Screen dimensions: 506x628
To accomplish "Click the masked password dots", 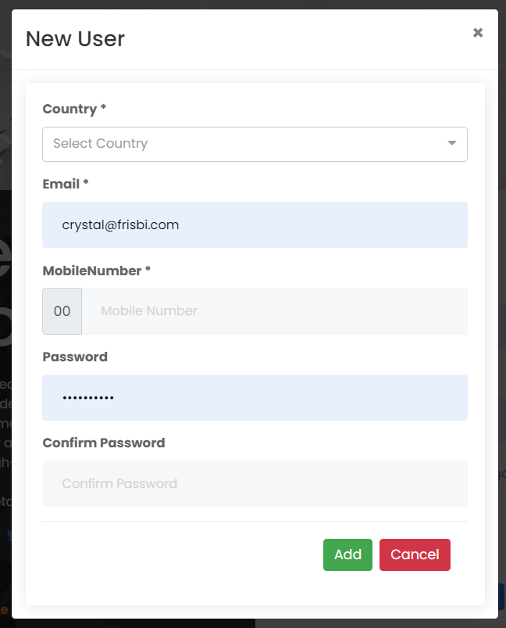I will [x=88, y=398].
